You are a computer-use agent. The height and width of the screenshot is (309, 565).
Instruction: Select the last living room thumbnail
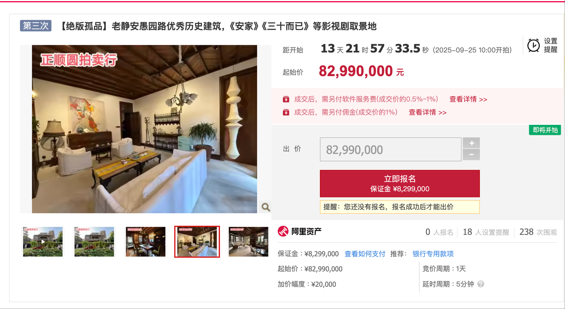pyautogui.click(x=249, y=242)
